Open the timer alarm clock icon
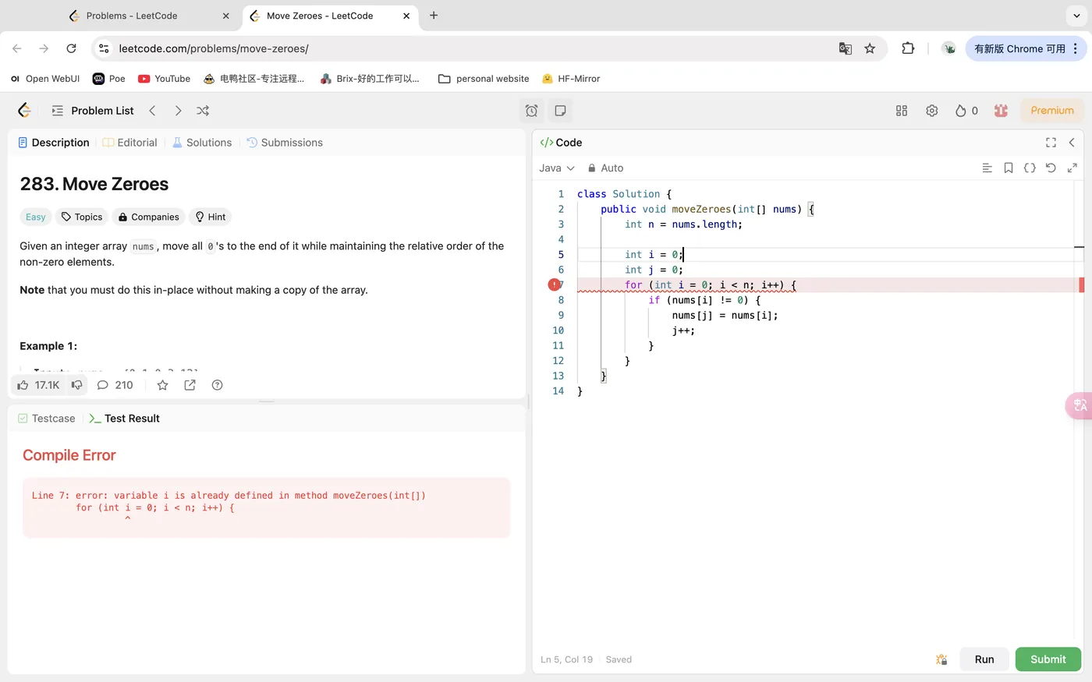 coord(532,111)
